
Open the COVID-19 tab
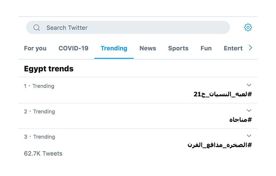pyautogui.click(x=73, y=48)
